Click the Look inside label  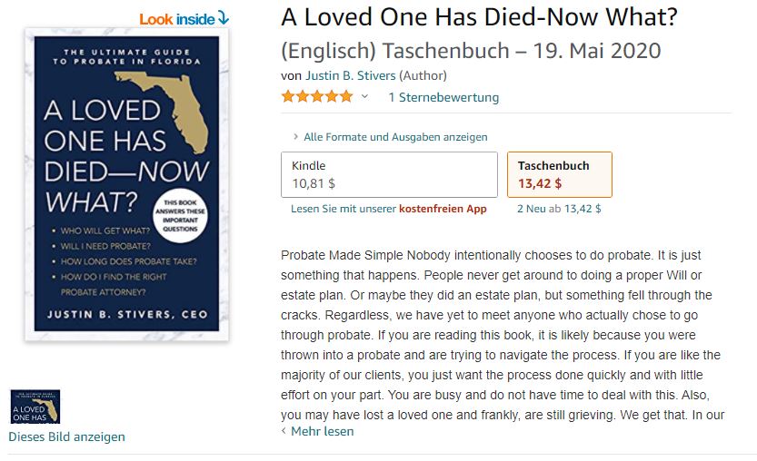point(177,19)
